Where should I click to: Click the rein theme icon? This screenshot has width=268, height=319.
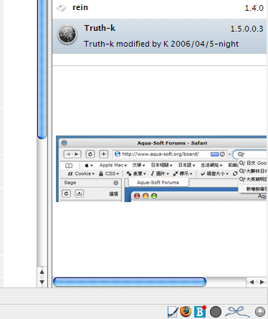[x=62, y=8]
